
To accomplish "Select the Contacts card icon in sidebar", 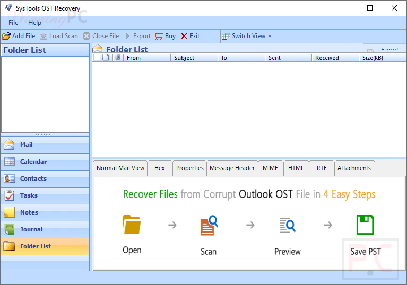I will 10,179.
